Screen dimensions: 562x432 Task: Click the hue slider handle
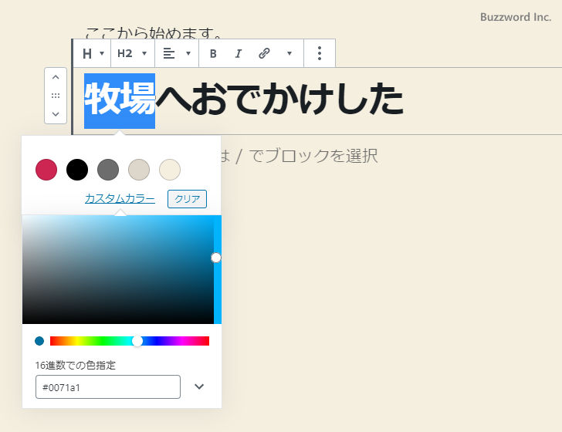pyautogui.click(x=137, y=341)
